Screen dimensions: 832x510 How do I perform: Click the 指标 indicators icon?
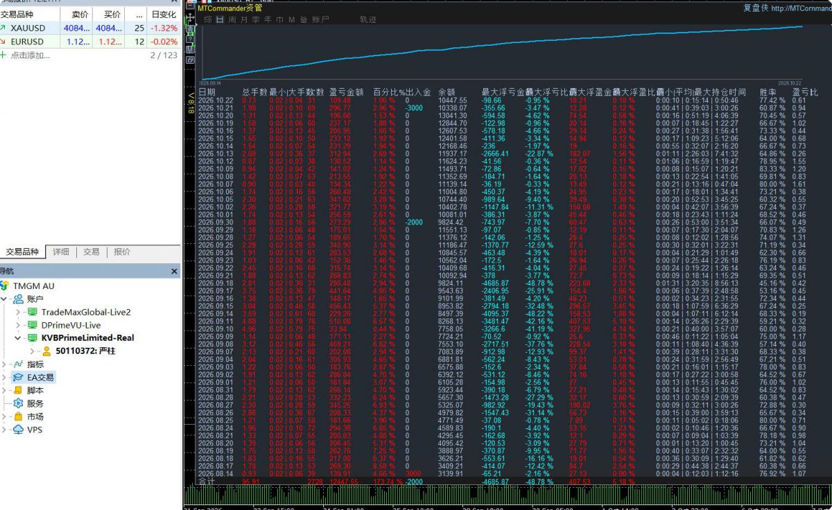(18, 364)
